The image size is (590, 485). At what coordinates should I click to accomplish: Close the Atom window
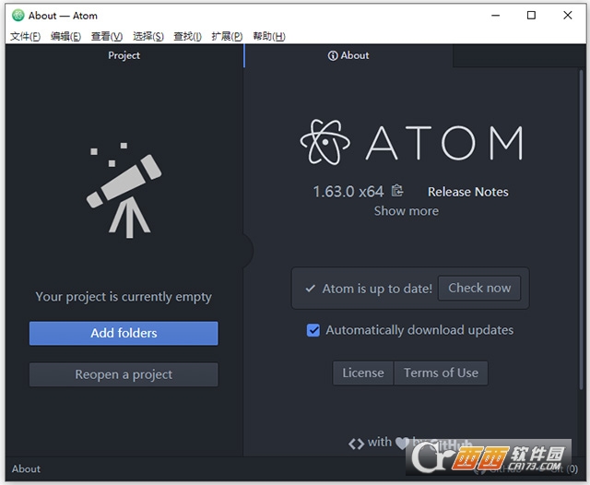[568, 16]
